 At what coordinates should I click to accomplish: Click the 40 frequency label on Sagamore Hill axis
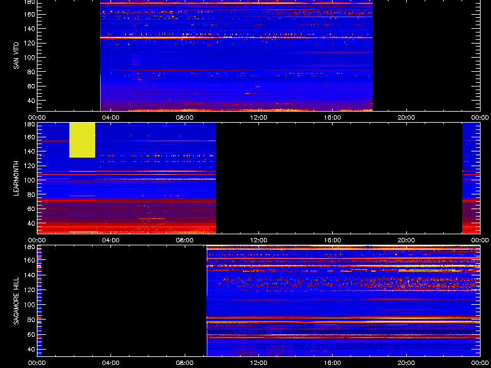31,349
